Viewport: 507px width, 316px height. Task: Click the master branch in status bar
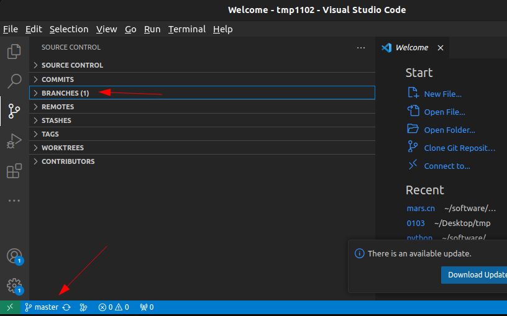pos(42,307)
